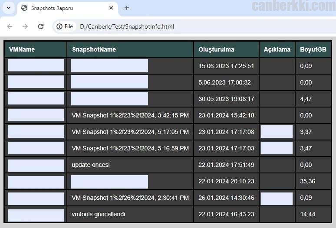Open a new browser tab
336x228 pixels.
pos(127,8)
